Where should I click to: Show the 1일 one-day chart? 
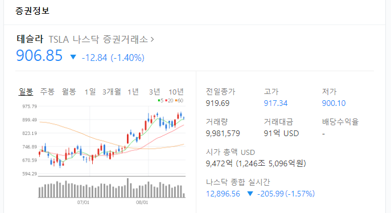pos(90,92)
